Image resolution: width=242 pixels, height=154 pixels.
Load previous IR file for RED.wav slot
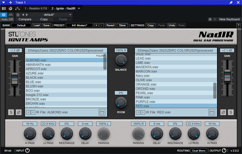pos(138,112)
